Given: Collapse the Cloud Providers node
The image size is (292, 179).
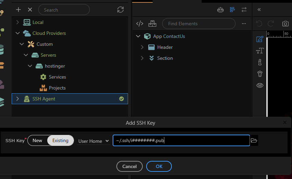Looking at the screenshot, I should 18,33.
